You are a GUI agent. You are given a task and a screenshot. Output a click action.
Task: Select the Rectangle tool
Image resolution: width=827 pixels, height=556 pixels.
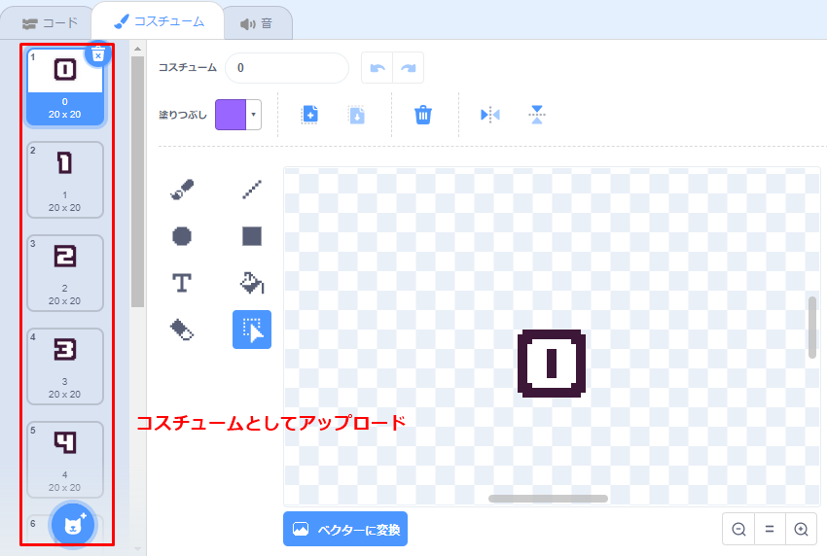[252, 236]
